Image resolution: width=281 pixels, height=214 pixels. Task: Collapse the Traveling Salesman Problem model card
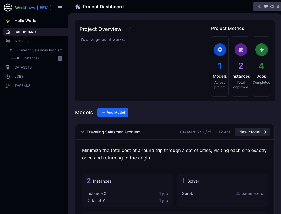82,132
